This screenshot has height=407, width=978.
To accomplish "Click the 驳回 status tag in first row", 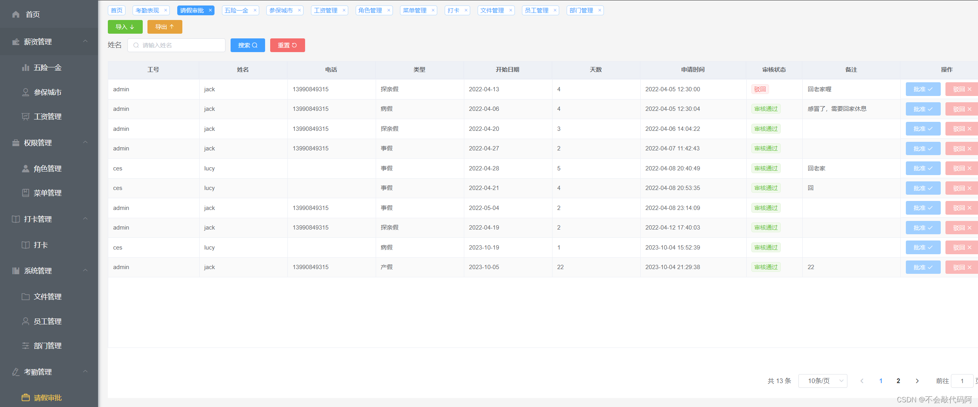I will pyautogui.click(x=760, y=89).
